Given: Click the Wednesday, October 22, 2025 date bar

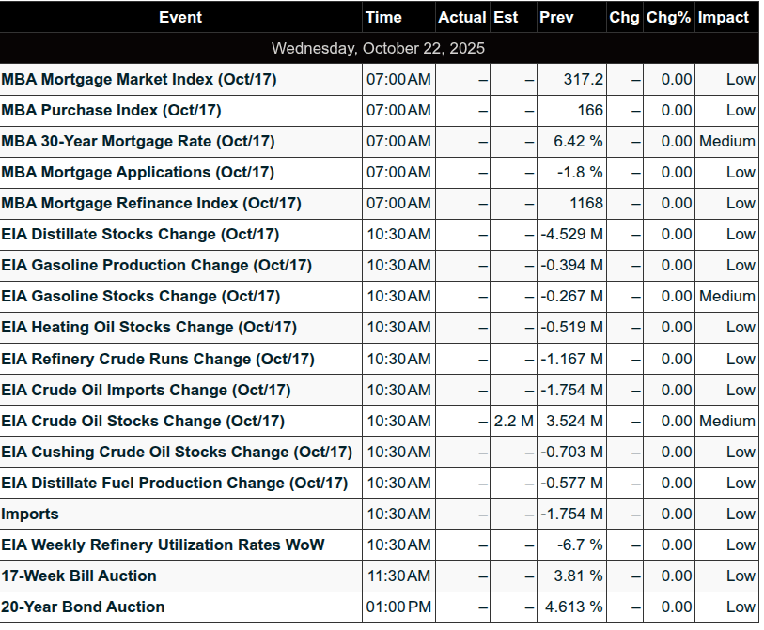Looking at the screenshot, I should [379, 48].
